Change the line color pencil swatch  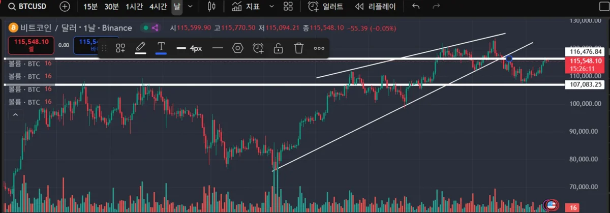pyautogui.click(x=141, y=48)
